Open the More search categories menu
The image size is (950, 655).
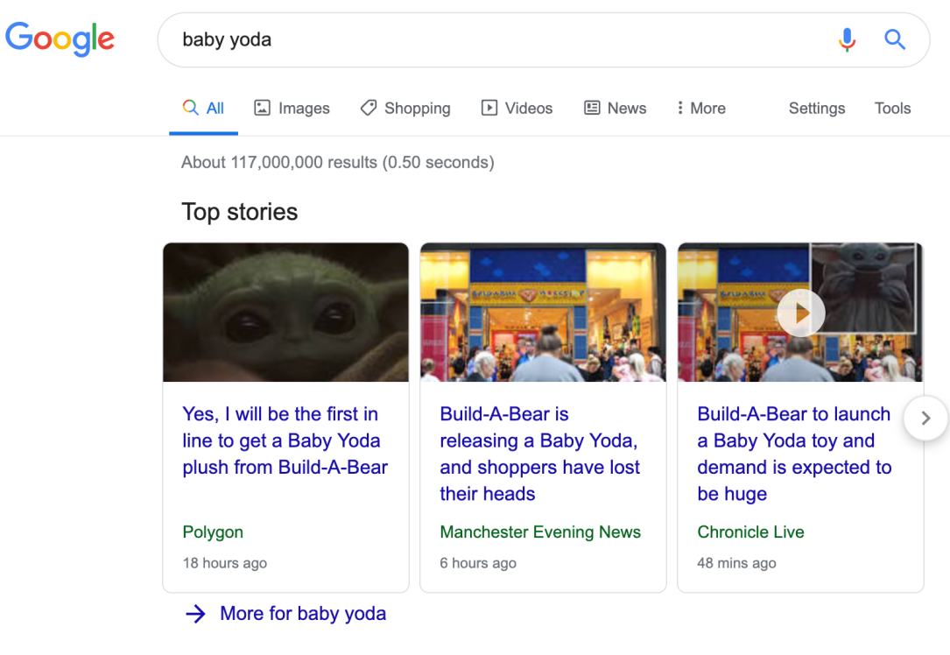pos(700,108)
